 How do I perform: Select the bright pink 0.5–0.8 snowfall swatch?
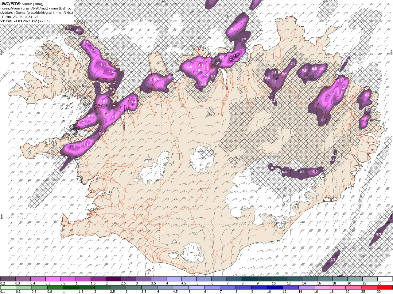(53, 279)
